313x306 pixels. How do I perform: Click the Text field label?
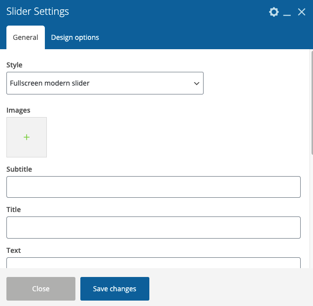(x=14, y=250)
